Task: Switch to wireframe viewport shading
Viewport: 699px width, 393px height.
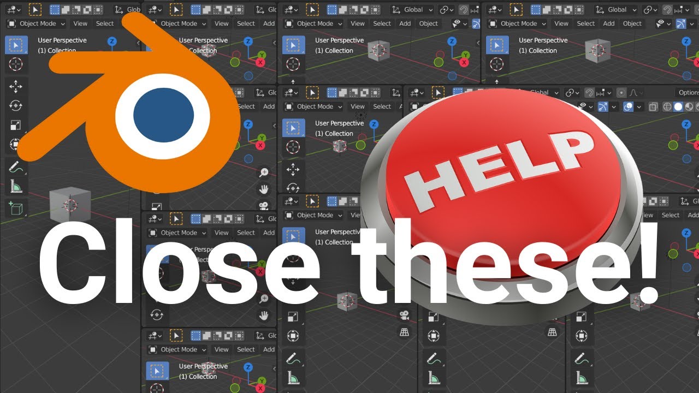Action: coord(667,107)
